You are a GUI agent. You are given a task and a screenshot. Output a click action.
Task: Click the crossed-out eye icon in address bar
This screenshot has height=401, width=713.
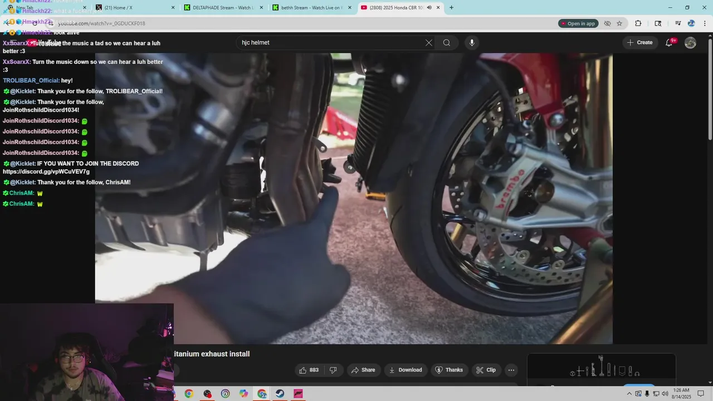click(x=608, y=23)
